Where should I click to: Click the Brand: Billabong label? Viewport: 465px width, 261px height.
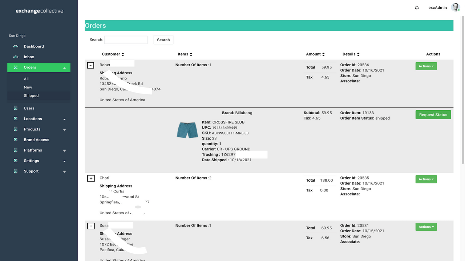(237, 113)
